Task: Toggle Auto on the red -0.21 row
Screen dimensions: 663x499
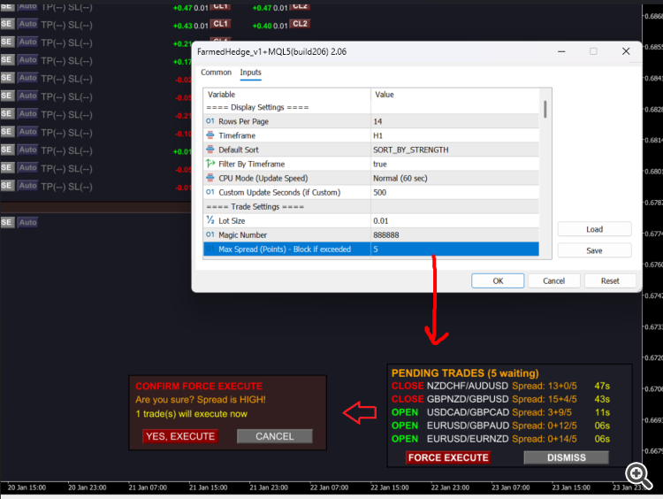Action: point(28,114)
